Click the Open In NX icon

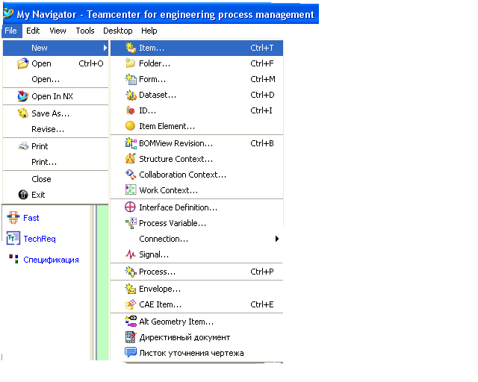22,96
